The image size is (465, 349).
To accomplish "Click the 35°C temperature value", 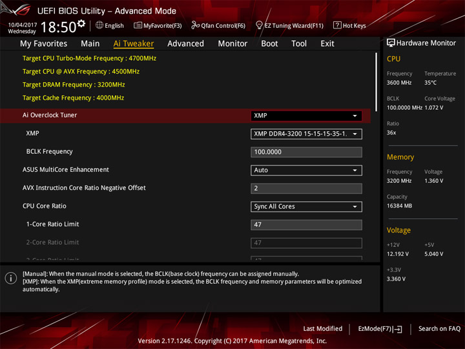I will (430, 83).
